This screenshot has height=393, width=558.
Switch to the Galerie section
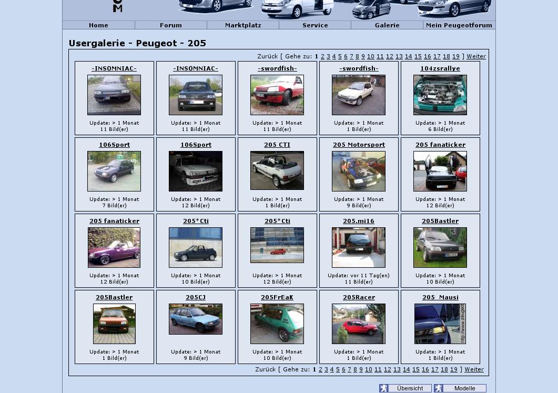click(x=387, y=25)
